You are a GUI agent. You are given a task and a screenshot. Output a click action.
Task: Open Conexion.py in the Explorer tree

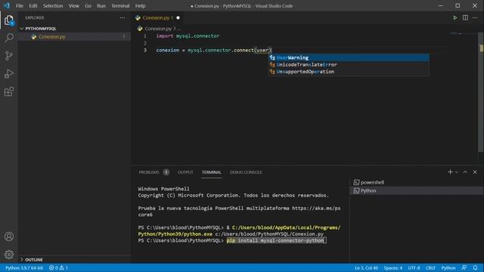coord(74,37)
